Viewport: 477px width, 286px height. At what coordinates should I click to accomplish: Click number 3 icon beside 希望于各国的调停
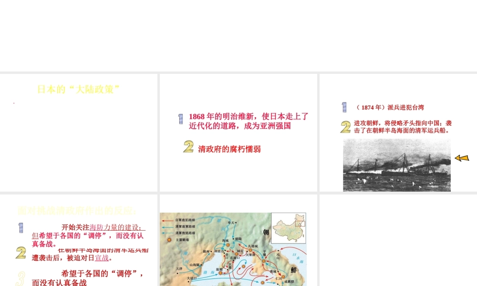[x=21, y=279]
